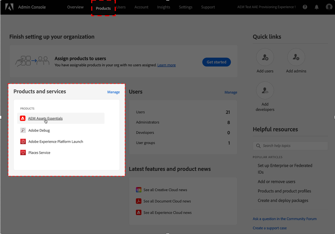
Task: Click the Adobe Experience Platform Launch icon
Action: [23, 141]
